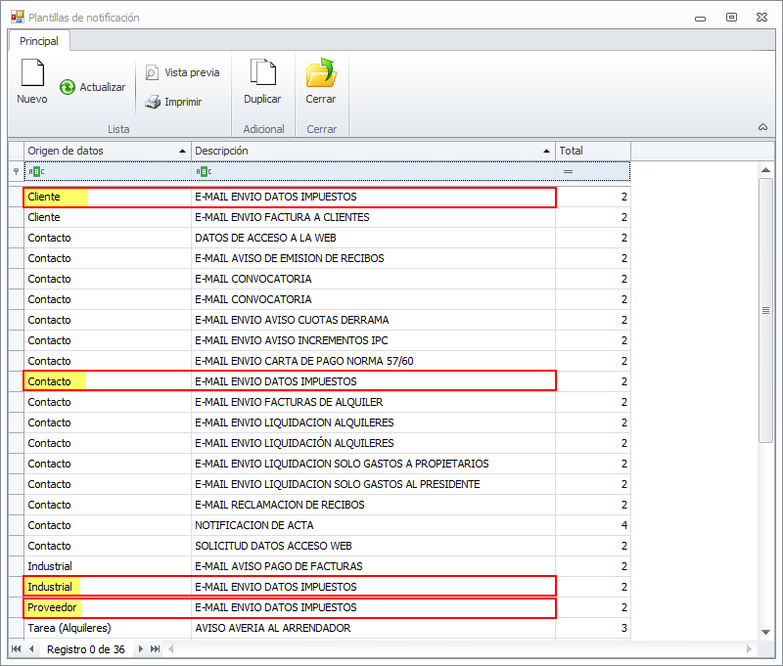Open Descripción filter condition icon
This screenshot has width=783, height=666.
(x=204, y=171)
